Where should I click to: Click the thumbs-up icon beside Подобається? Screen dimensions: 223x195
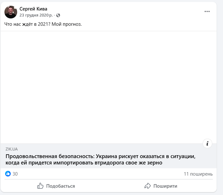pyautogui.click(x=40, y=186)
